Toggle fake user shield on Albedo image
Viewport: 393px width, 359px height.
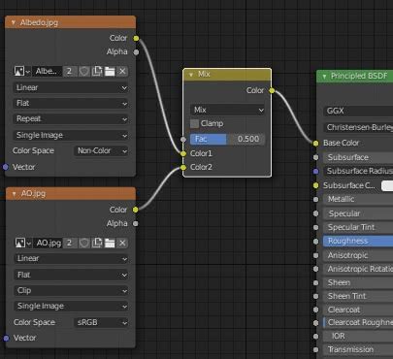84,72
